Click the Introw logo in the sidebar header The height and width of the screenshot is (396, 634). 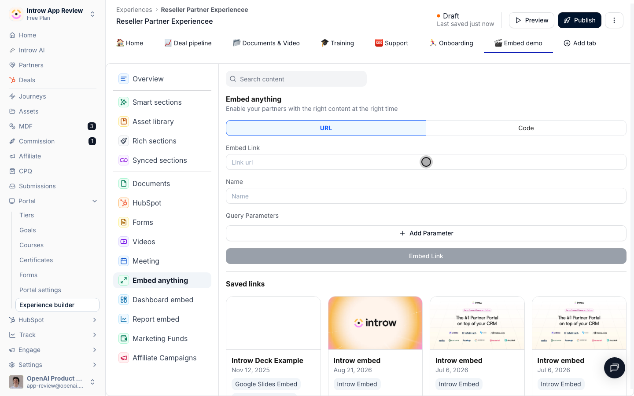tap(16, 14)
